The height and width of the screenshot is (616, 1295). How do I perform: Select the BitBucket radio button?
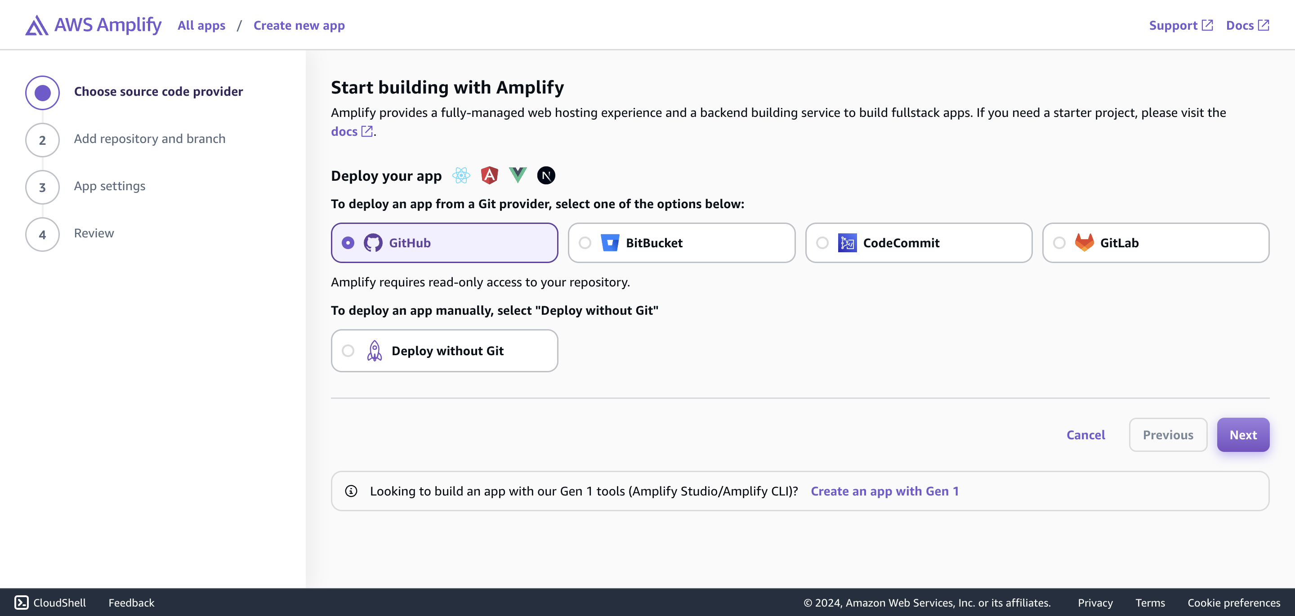click(585, 243)
